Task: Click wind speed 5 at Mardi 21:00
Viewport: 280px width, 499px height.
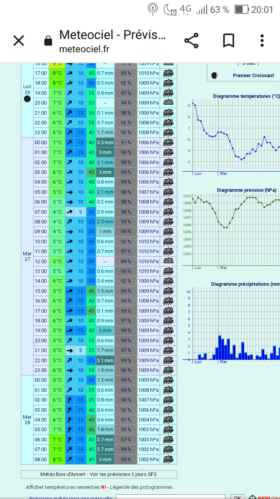Action: tap(80, 350)
